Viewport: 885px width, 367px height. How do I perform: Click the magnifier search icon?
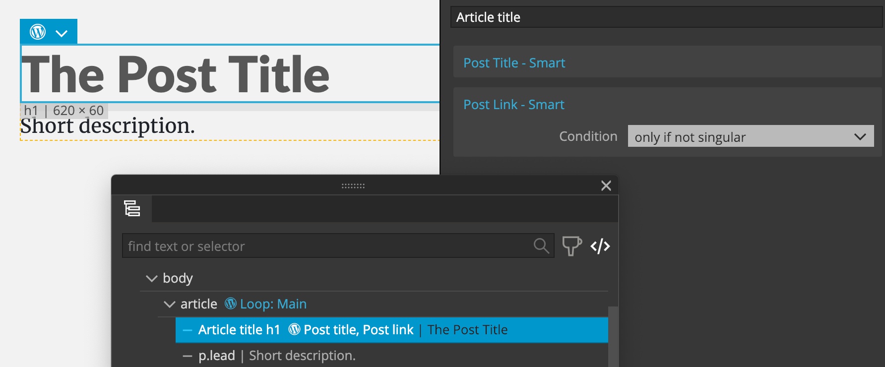tap(541, 245)
